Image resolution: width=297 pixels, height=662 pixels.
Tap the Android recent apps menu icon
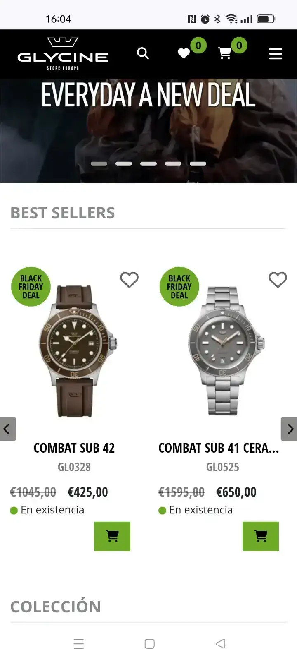pos(78,644)
